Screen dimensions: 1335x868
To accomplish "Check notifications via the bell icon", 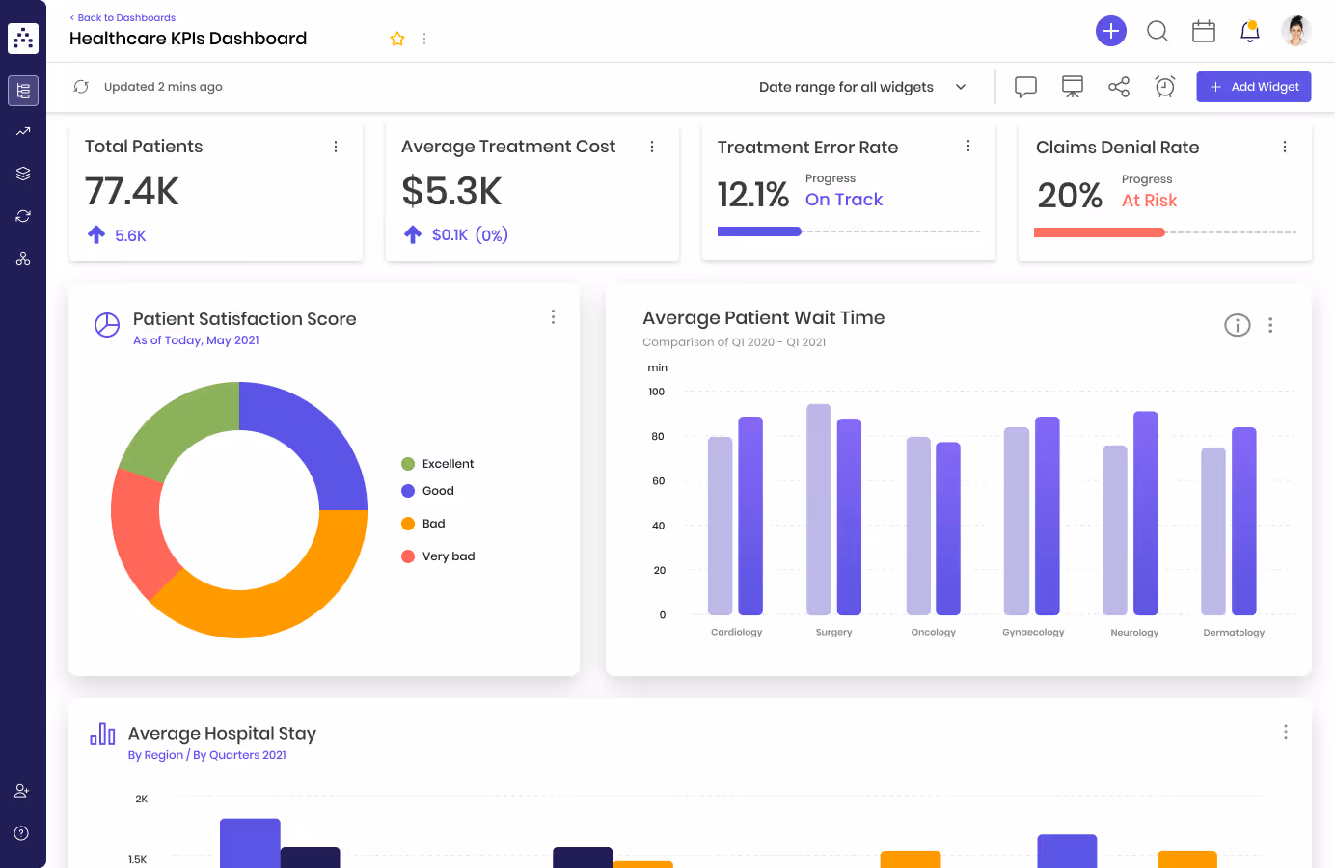I will 1249,31.
